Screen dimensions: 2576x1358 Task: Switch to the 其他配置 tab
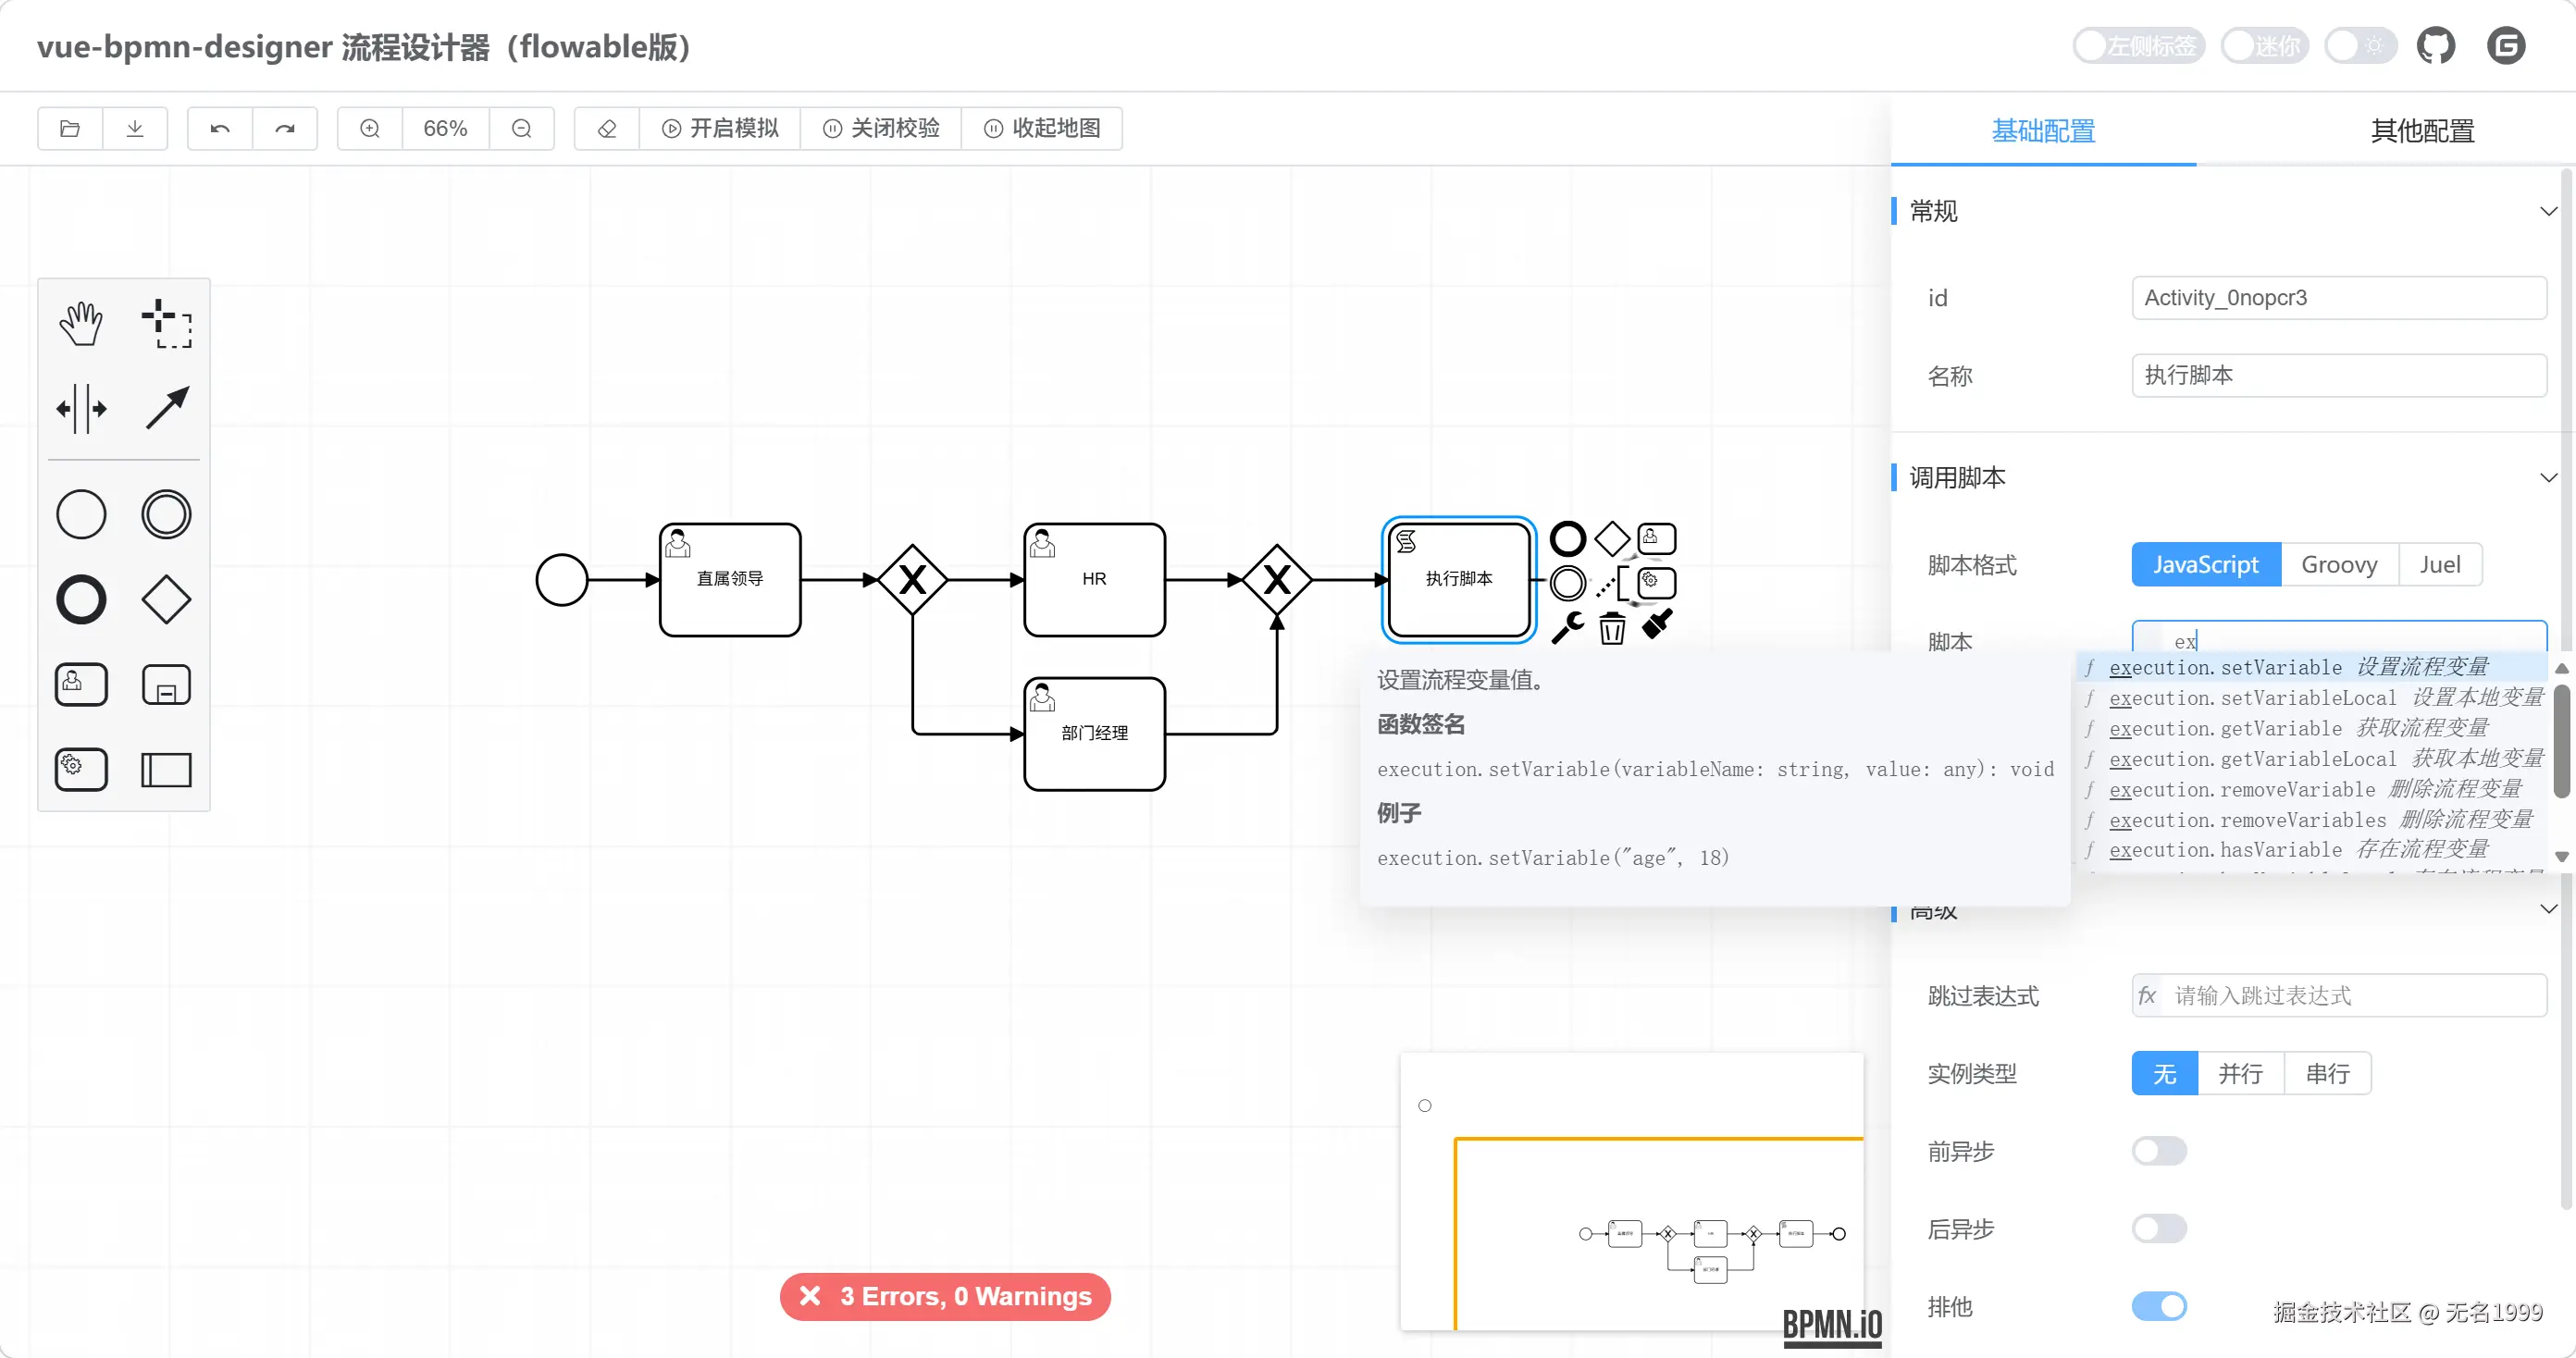tap(2422, 130)
